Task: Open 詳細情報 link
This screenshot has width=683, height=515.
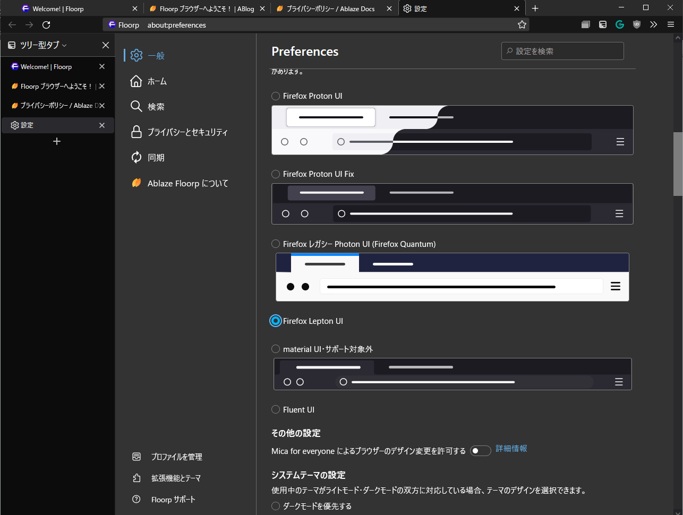Action: [511, 449]
